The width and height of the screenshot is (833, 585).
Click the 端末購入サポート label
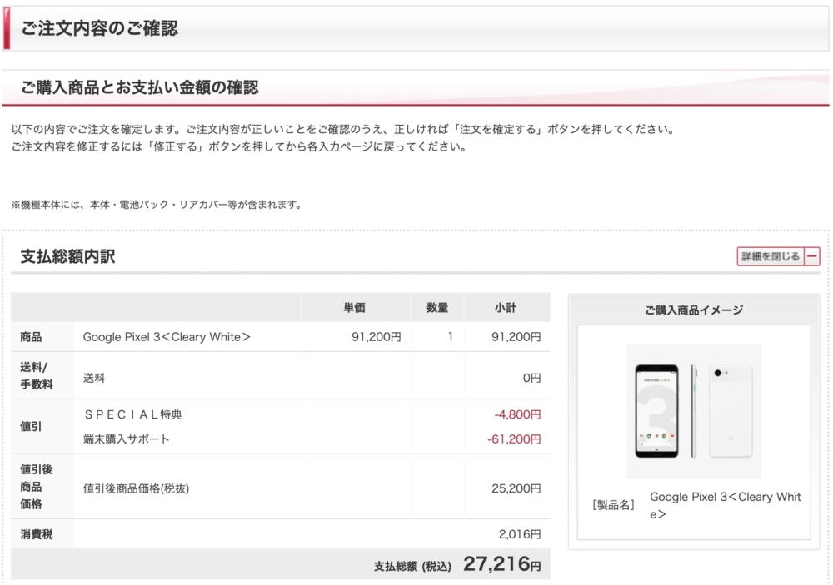127,439
